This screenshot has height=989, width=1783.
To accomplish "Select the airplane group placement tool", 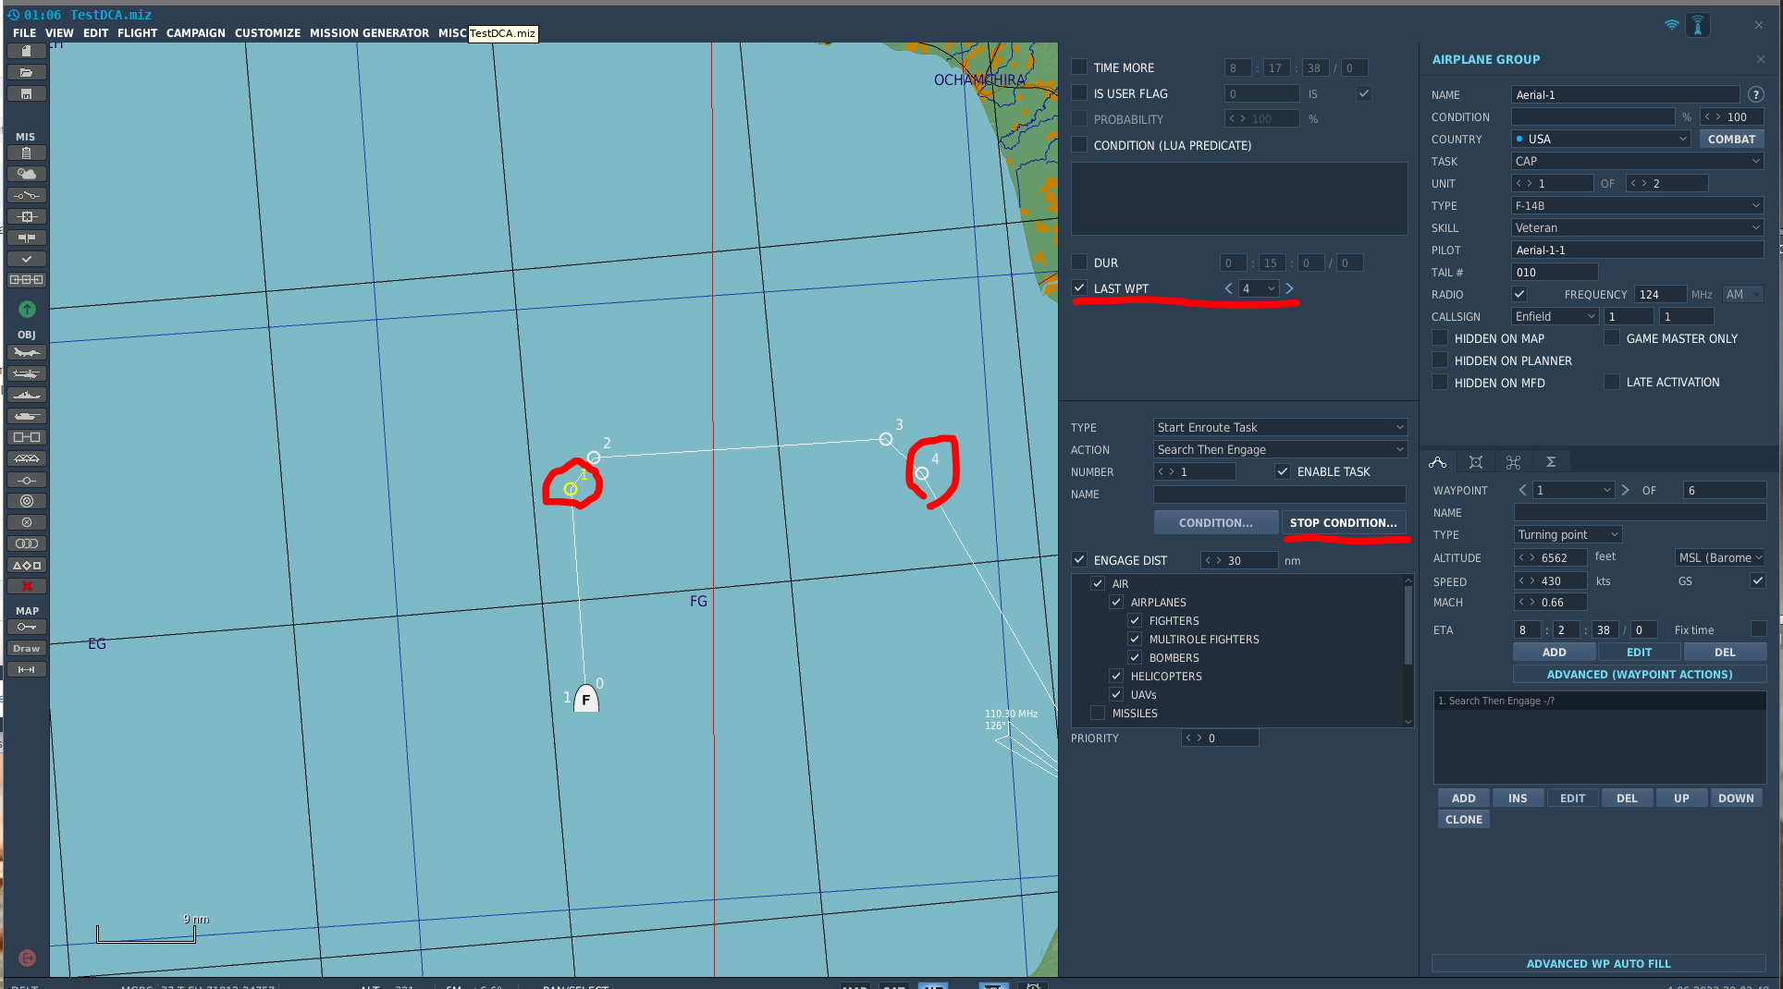I will click(27, 352).
